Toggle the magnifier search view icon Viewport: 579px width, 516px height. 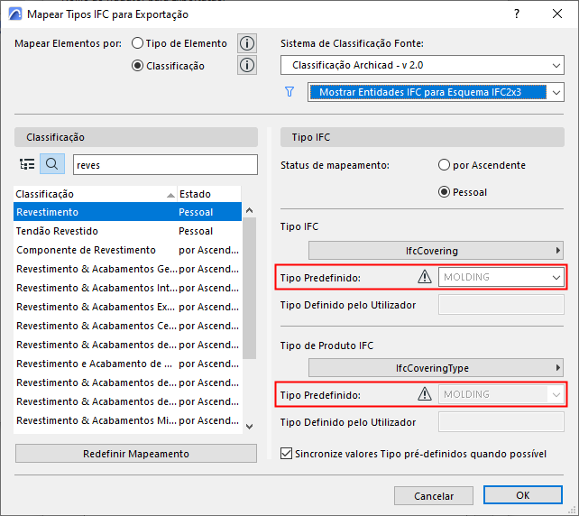tap(52, 164)
